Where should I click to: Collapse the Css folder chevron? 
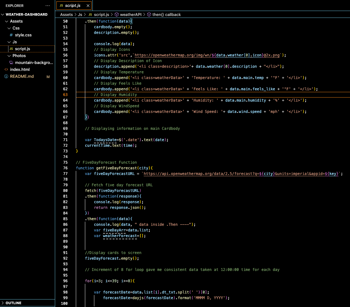9,28
